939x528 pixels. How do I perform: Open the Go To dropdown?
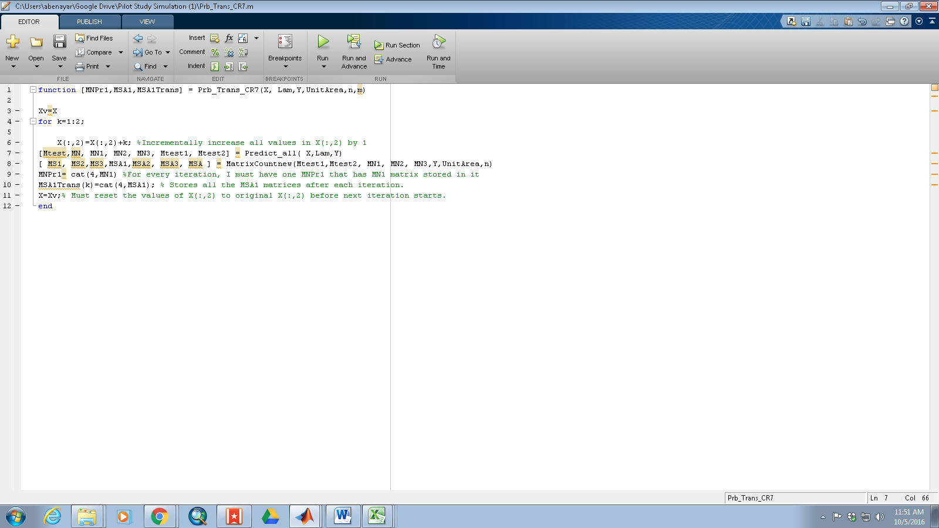click(168, 52)
